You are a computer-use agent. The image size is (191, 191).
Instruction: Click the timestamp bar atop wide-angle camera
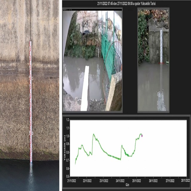[x=92, y=10]
